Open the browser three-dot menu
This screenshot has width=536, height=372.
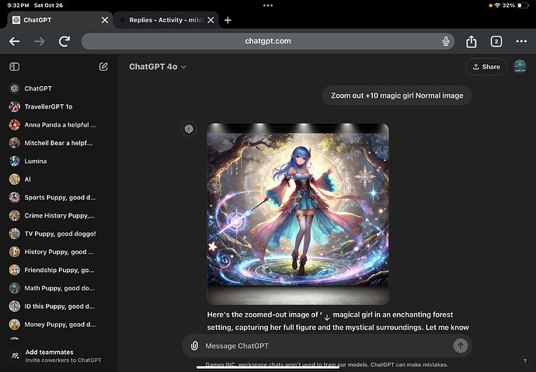coord(521,41)
